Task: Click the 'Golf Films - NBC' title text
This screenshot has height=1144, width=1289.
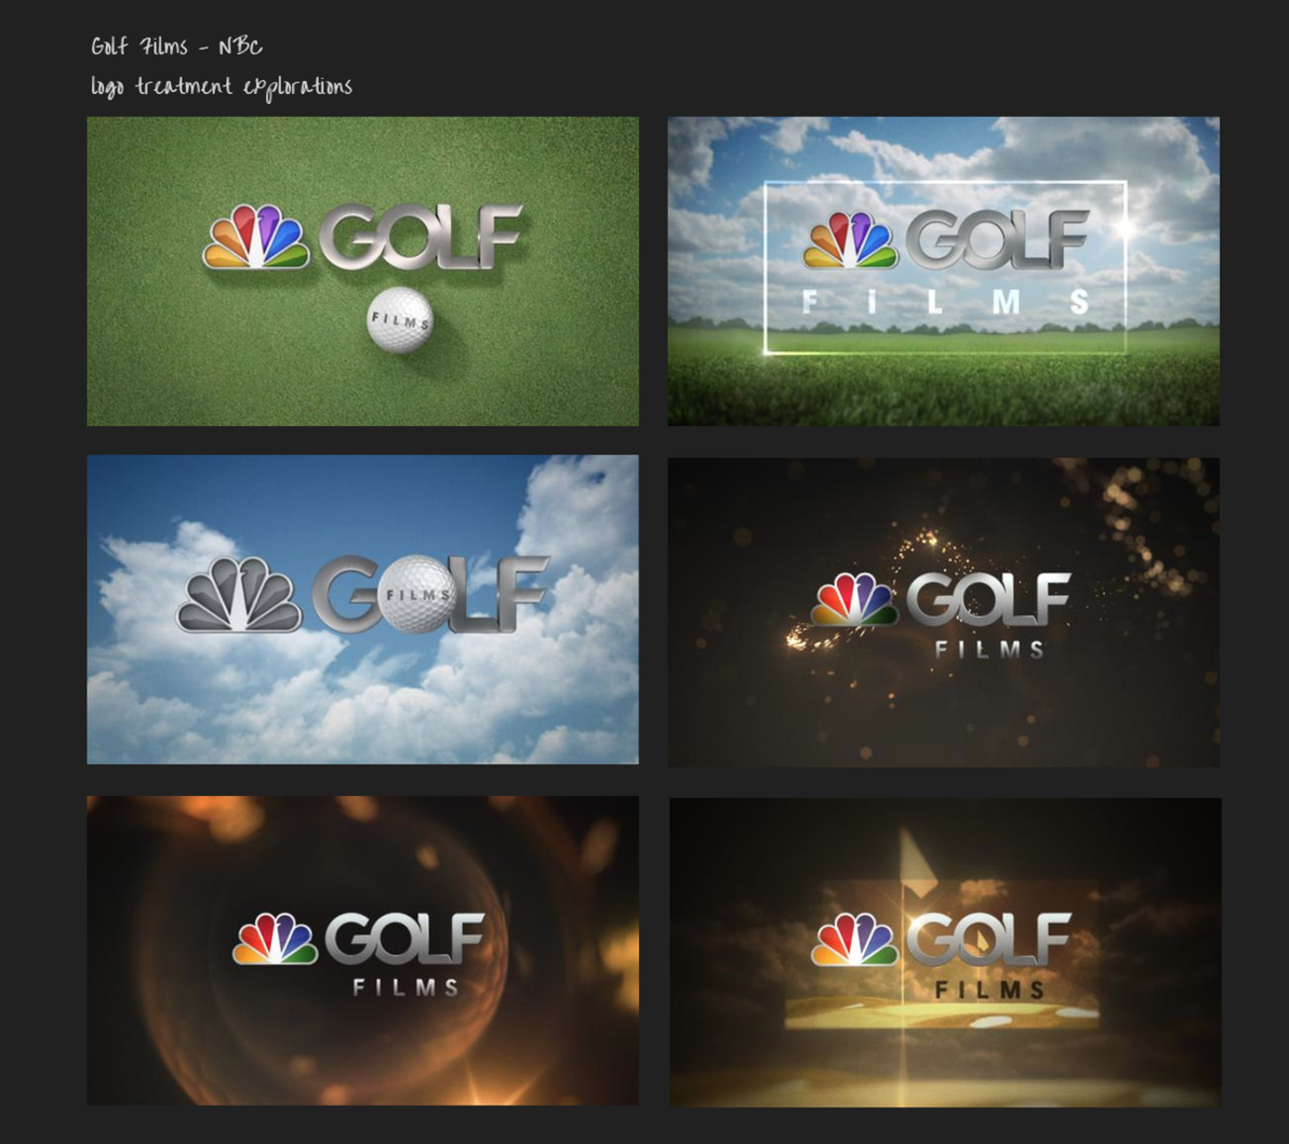Action: click(176, 46)
